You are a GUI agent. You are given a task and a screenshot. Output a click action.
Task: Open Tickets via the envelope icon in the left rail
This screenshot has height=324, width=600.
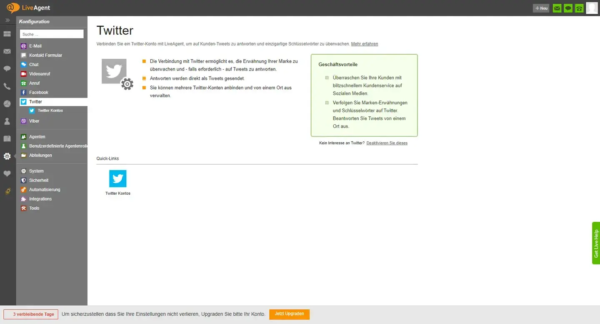click(x=7, y=51)
